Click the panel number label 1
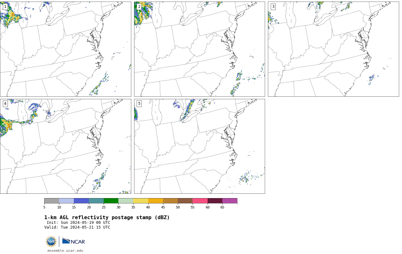Image resolution: width=402 pixels, height=254 pixels. pos(5,7)
